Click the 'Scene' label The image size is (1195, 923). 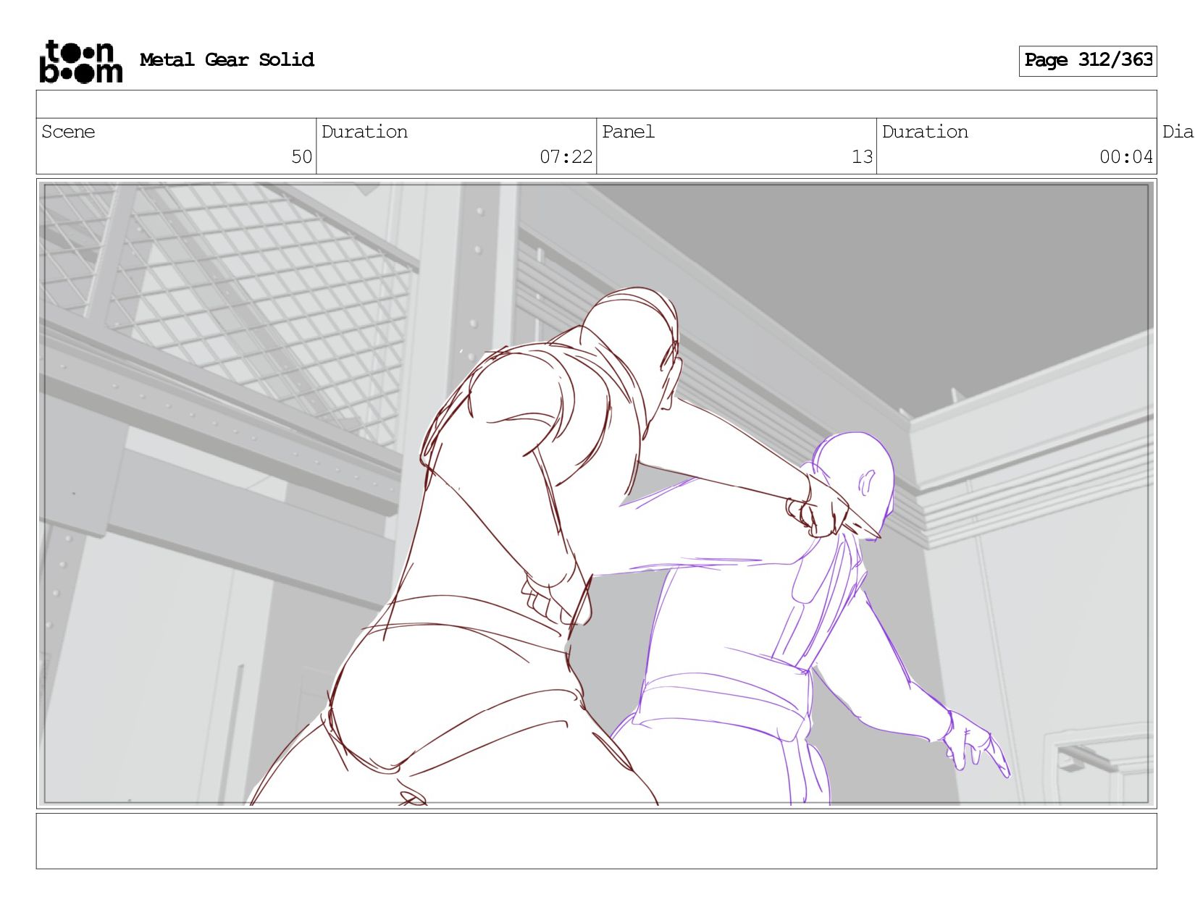(x=68, y=132)
